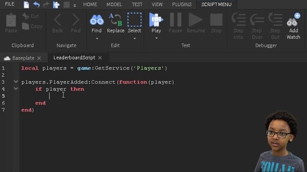Switch to the TEST ribbon tab

137,4
